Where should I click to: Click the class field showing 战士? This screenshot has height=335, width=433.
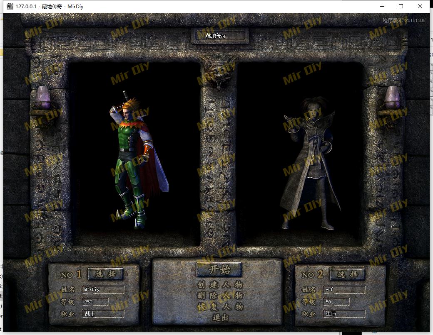[103, 314]
